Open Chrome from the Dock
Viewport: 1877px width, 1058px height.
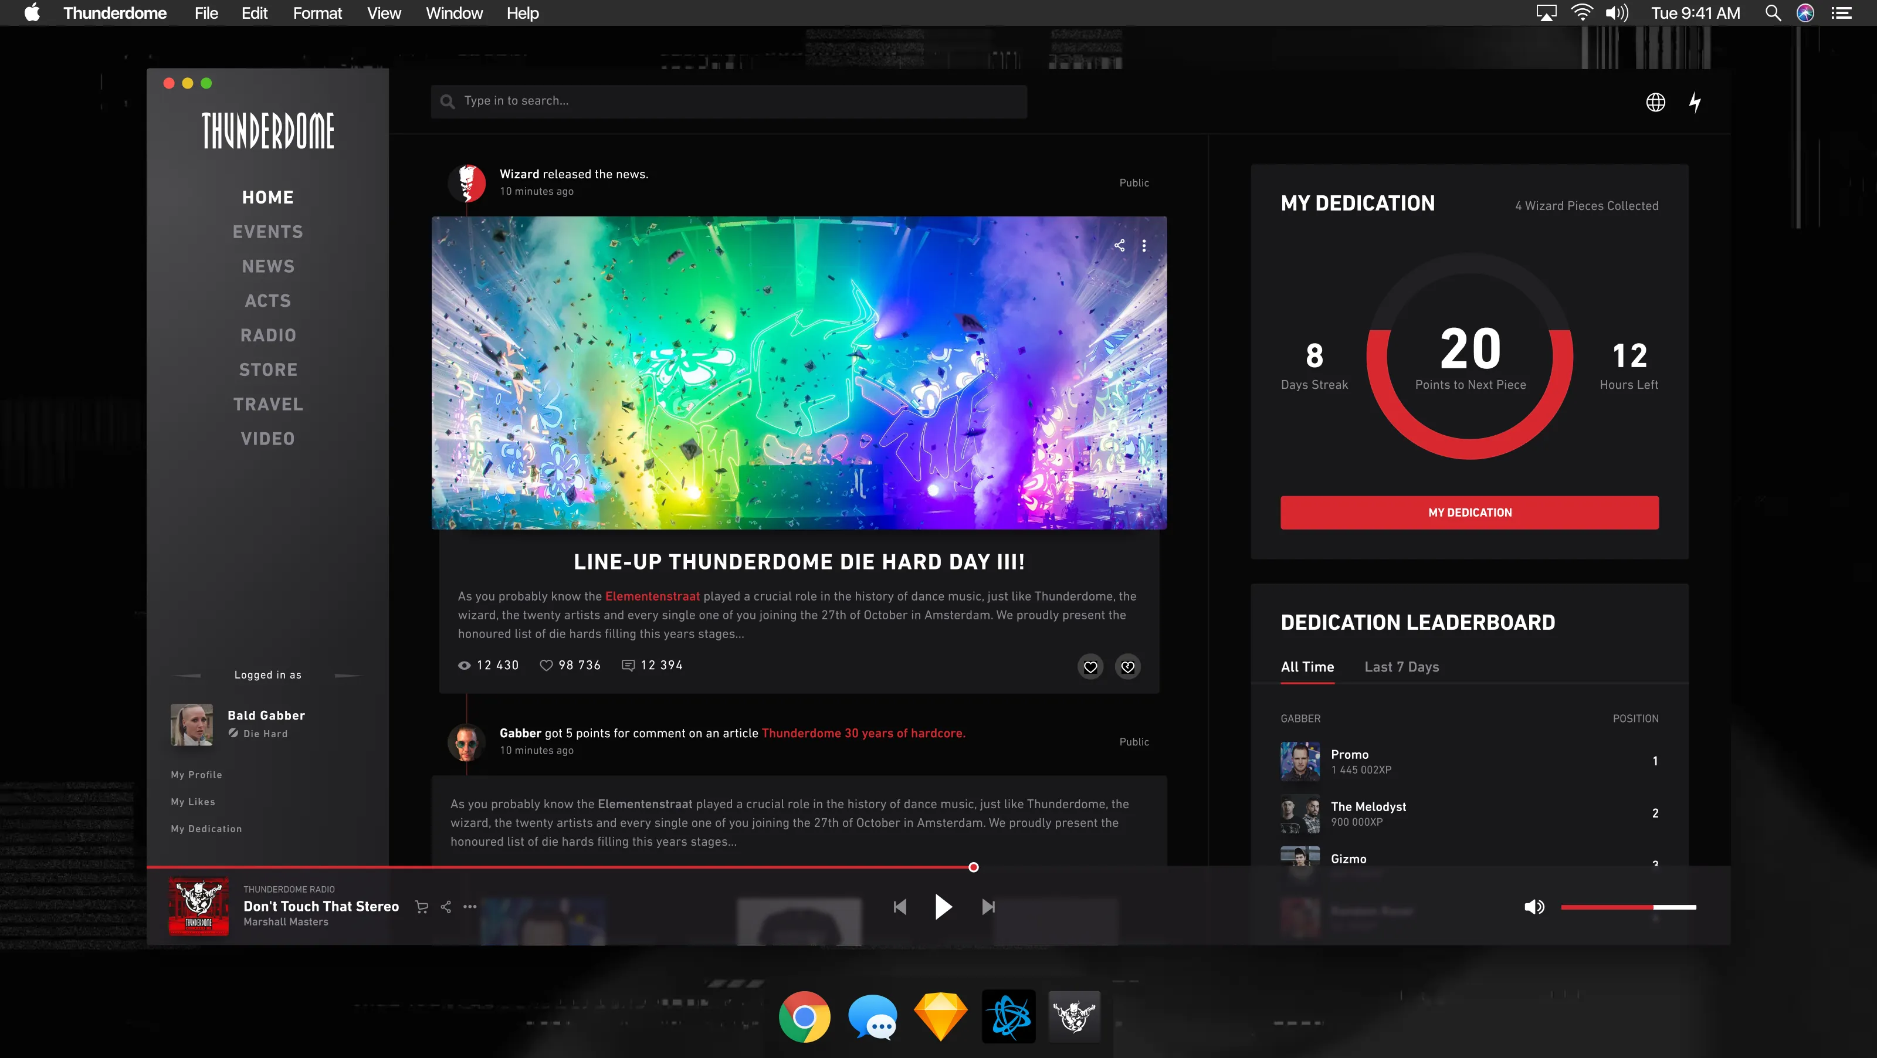point(804,1016)
